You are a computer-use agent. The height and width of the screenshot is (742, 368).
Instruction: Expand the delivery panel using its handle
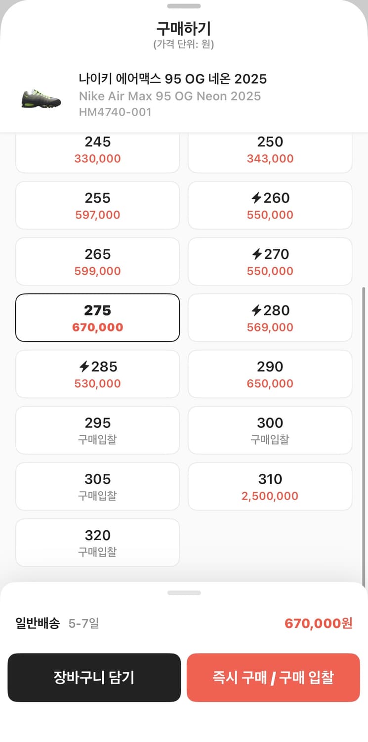[184, 593]
